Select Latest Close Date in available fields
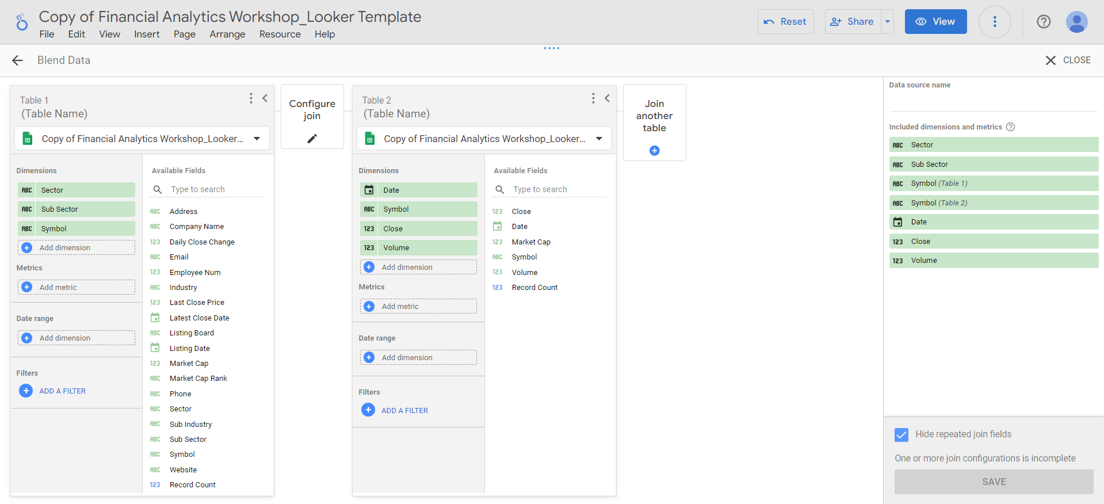1104x504 pixels. [x=199, y=318]
